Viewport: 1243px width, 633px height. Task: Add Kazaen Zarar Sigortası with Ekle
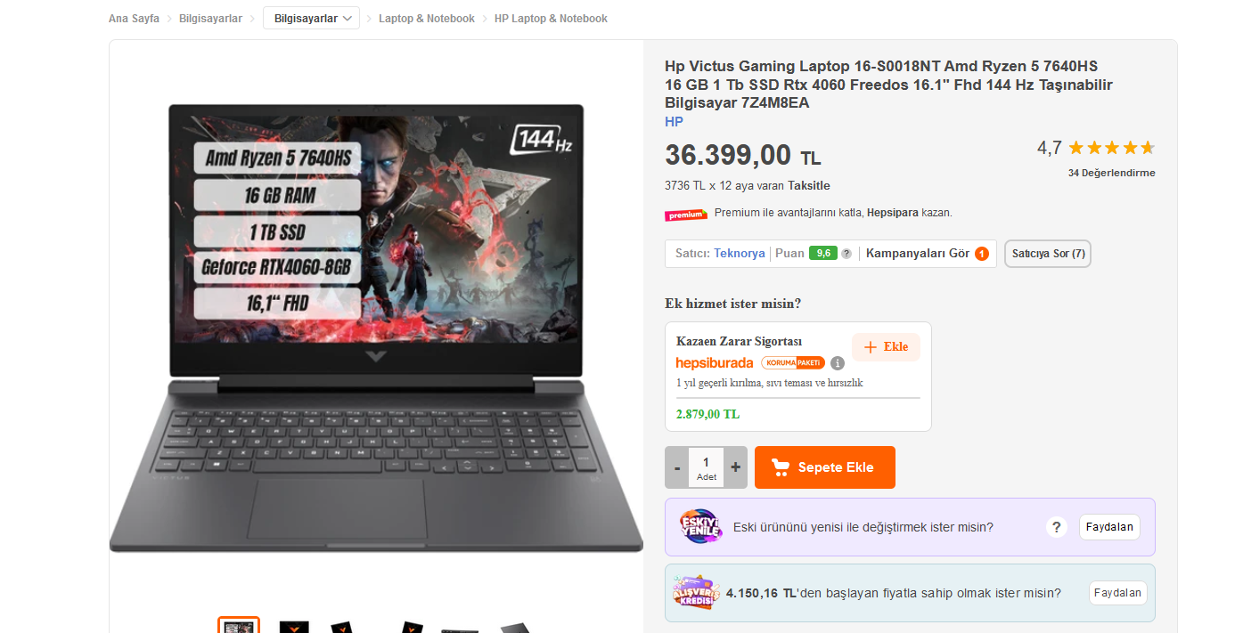tap(886, 347)
